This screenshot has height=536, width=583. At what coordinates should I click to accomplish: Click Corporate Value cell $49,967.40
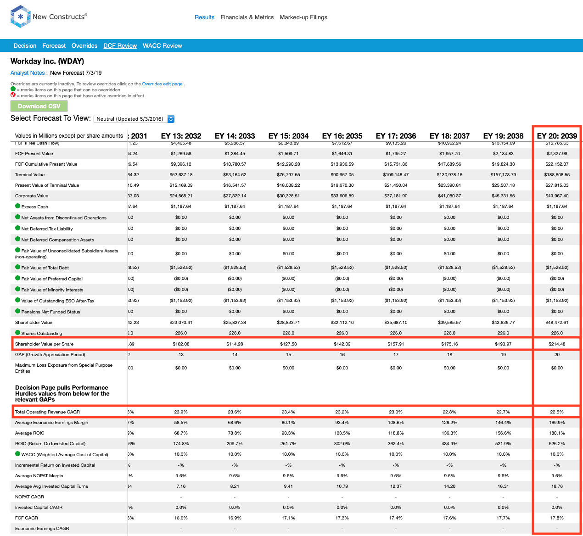click(x=557, y=195)
